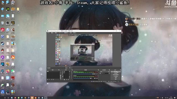Open Steam desktop shortcut
Screen dimensions: 177x99
pos(2,44)
